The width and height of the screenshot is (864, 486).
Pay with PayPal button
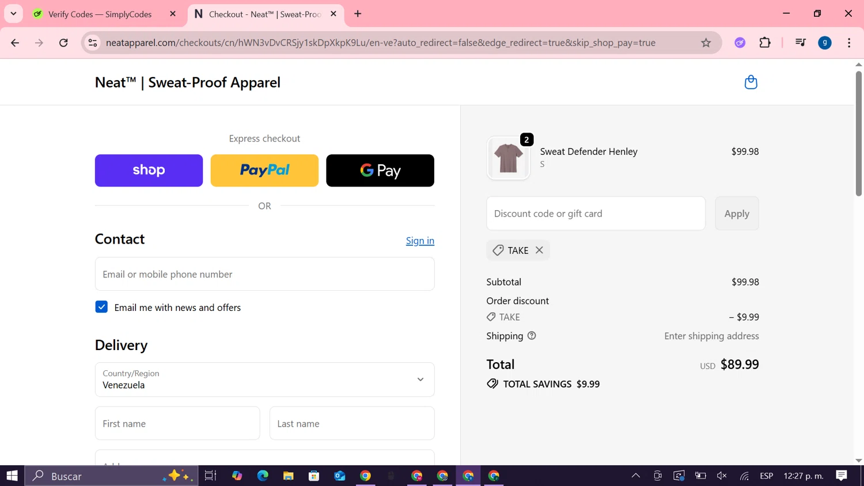tap(264, 170)
